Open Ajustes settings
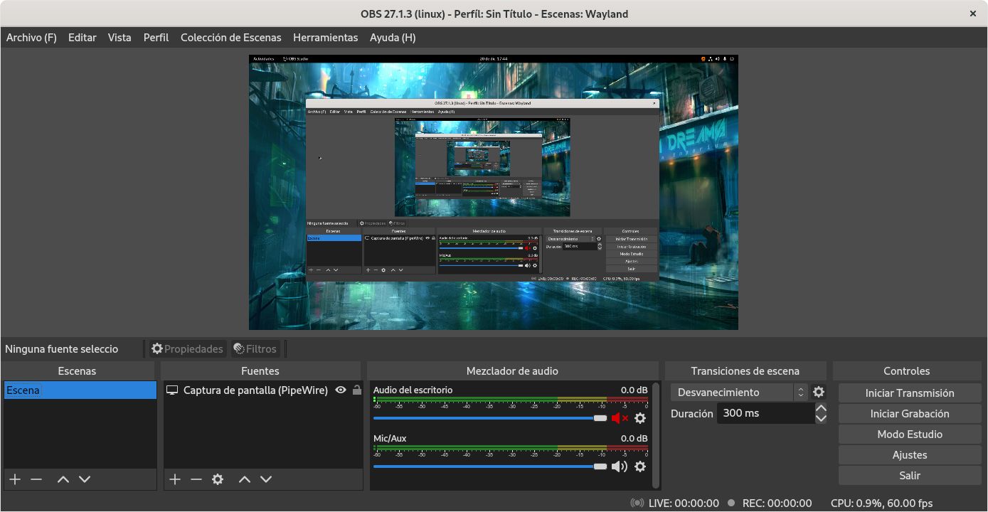Image resolution: width=988 pixels, height=512 pixels. tap(910, 454)
